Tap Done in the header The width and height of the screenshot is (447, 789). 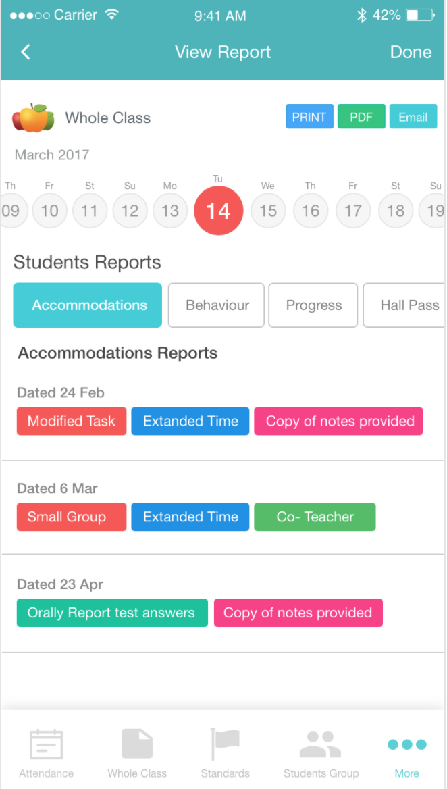(x=411, y=52)
